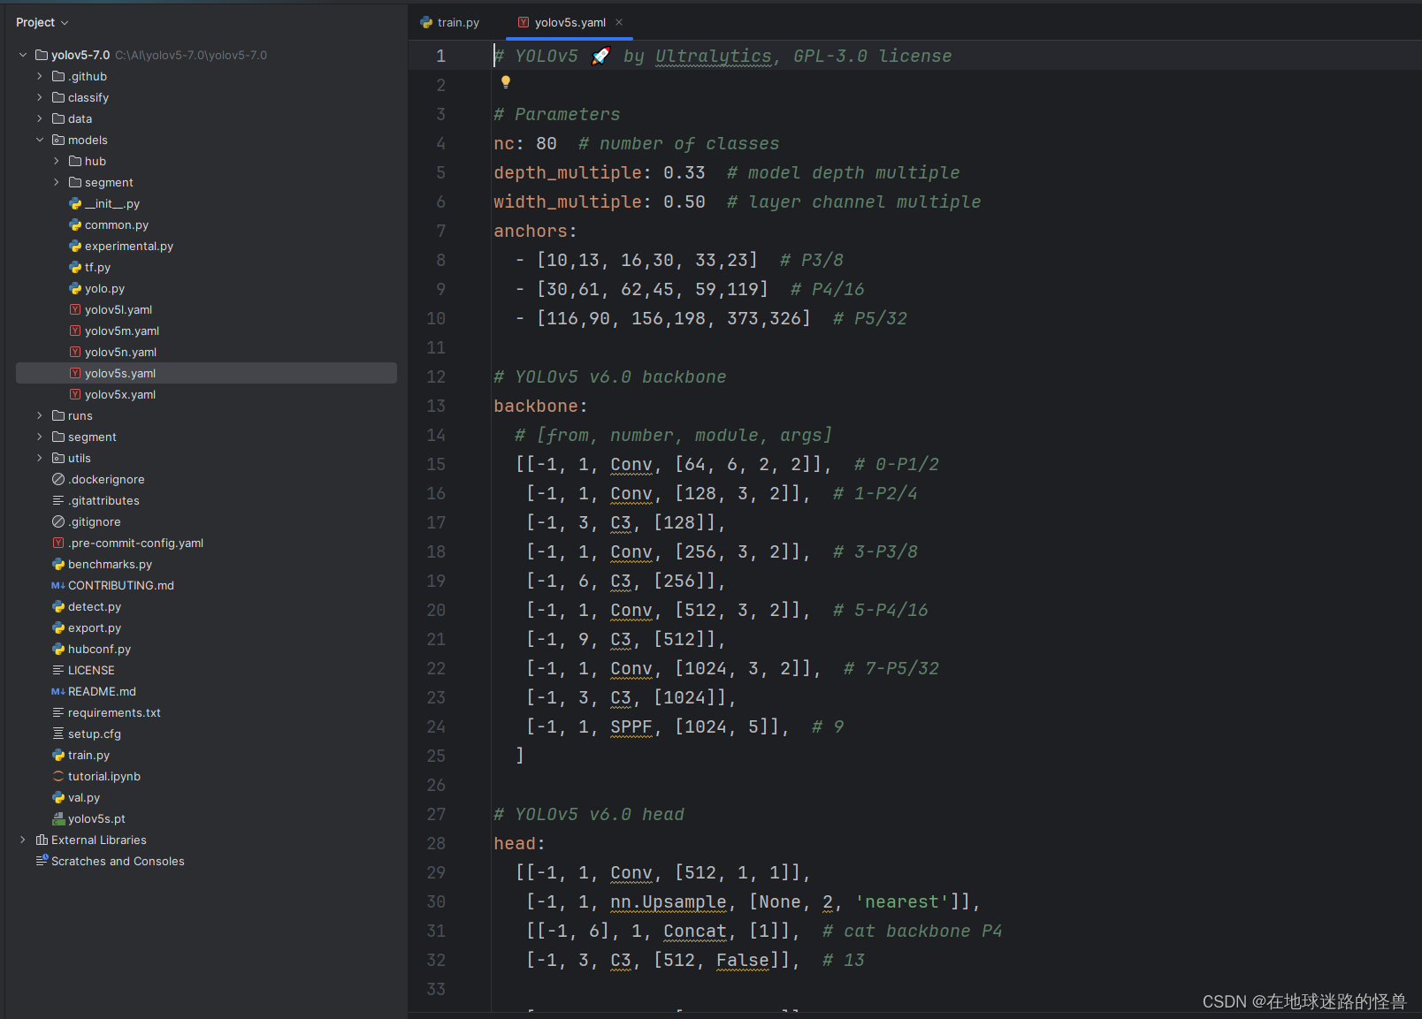This screenshot has height=1019, width=1422.
Task: Click the yolo.py Python file icon
Action: [x=75, y=288]
